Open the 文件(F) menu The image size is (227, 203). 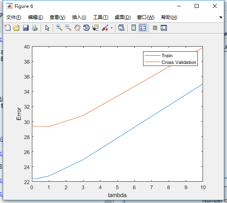pyautogui.click(x=14, y=17)
